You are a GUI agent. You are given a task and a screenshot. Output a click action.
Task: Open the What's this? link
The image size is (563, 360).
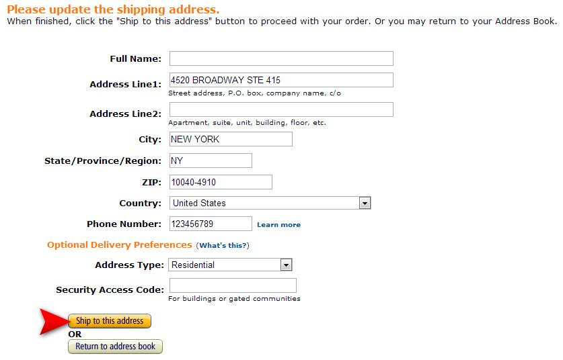(223, 246)
